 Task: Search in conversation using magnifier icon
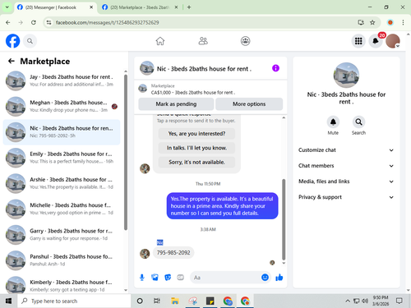point(358,122)
